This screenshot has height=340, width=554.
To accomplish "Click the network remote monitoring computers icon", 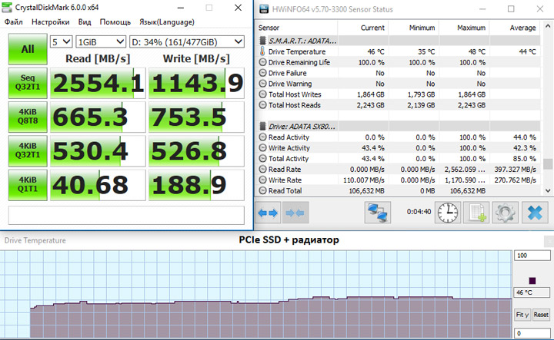I will pos(377,213).
